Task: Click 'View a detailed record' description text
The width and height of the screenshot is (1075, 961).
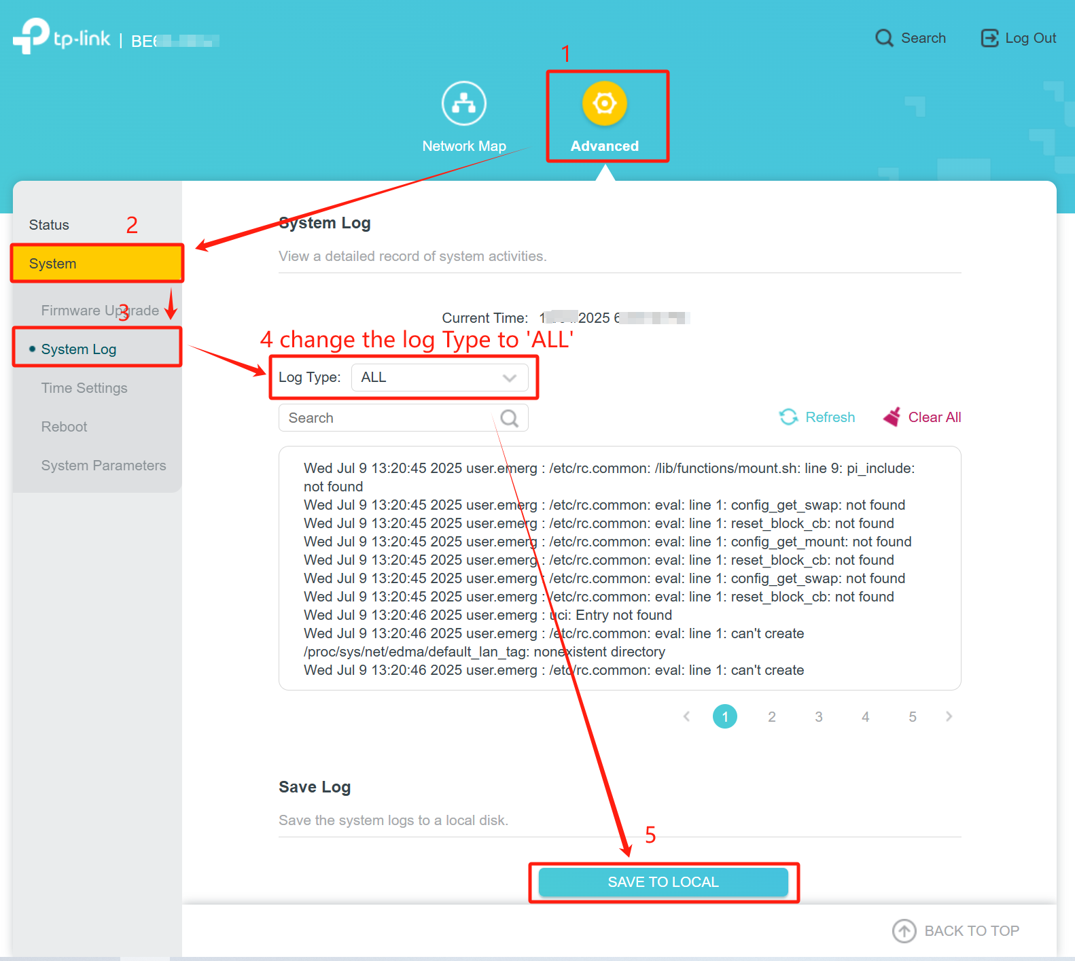Action: pyautogui.click(x=412, y=256)
